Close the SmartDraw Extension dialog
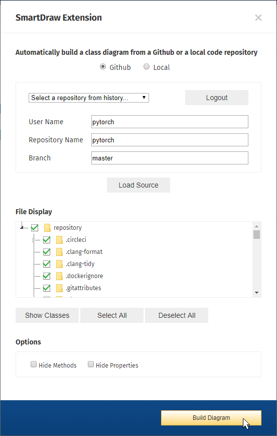 click(258, 18)
